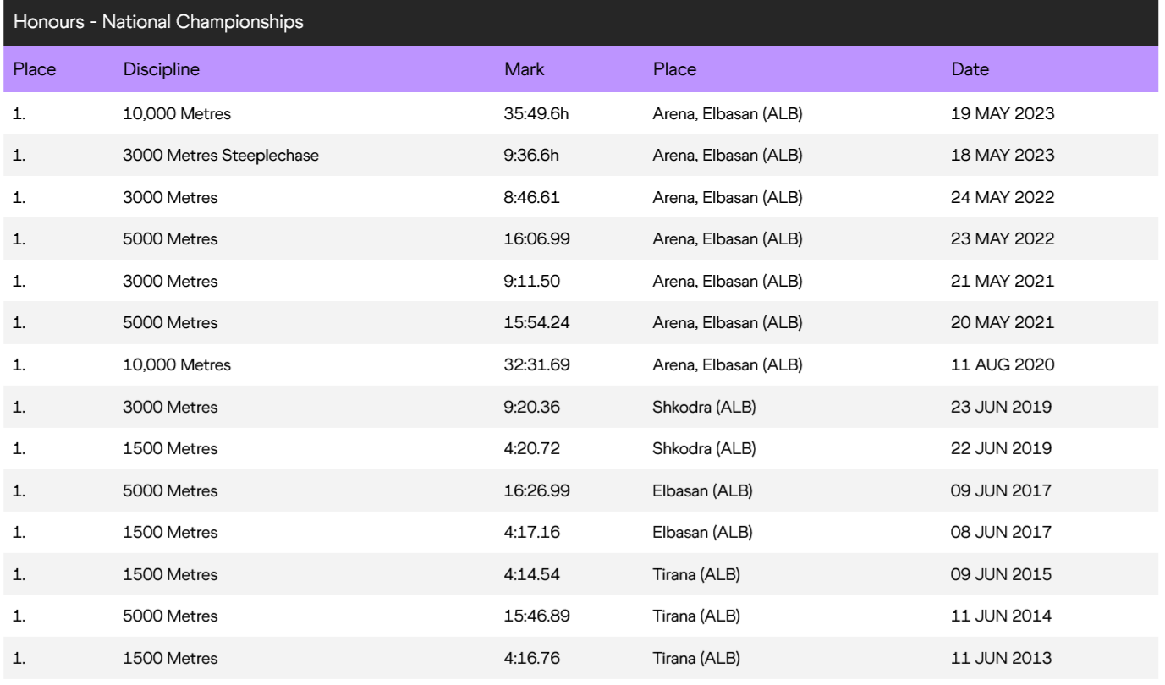Select the 11 AUG 2020 date cell
The image size is (1165, 685).
pos(1003,365)
